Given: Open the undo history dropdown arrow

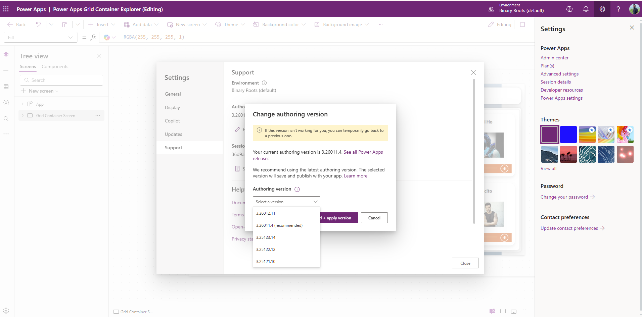Looking at the screenshot, I should pos(51,24).
